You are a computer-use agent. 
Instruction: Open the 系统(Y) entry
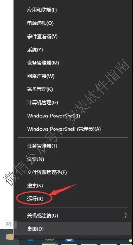coord(35,50)
